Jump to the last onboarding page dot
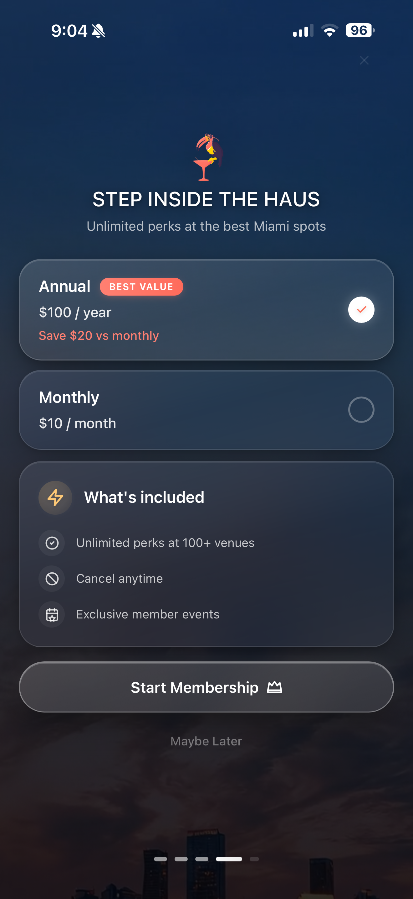The image size is (413, 899). coord(254,859)
